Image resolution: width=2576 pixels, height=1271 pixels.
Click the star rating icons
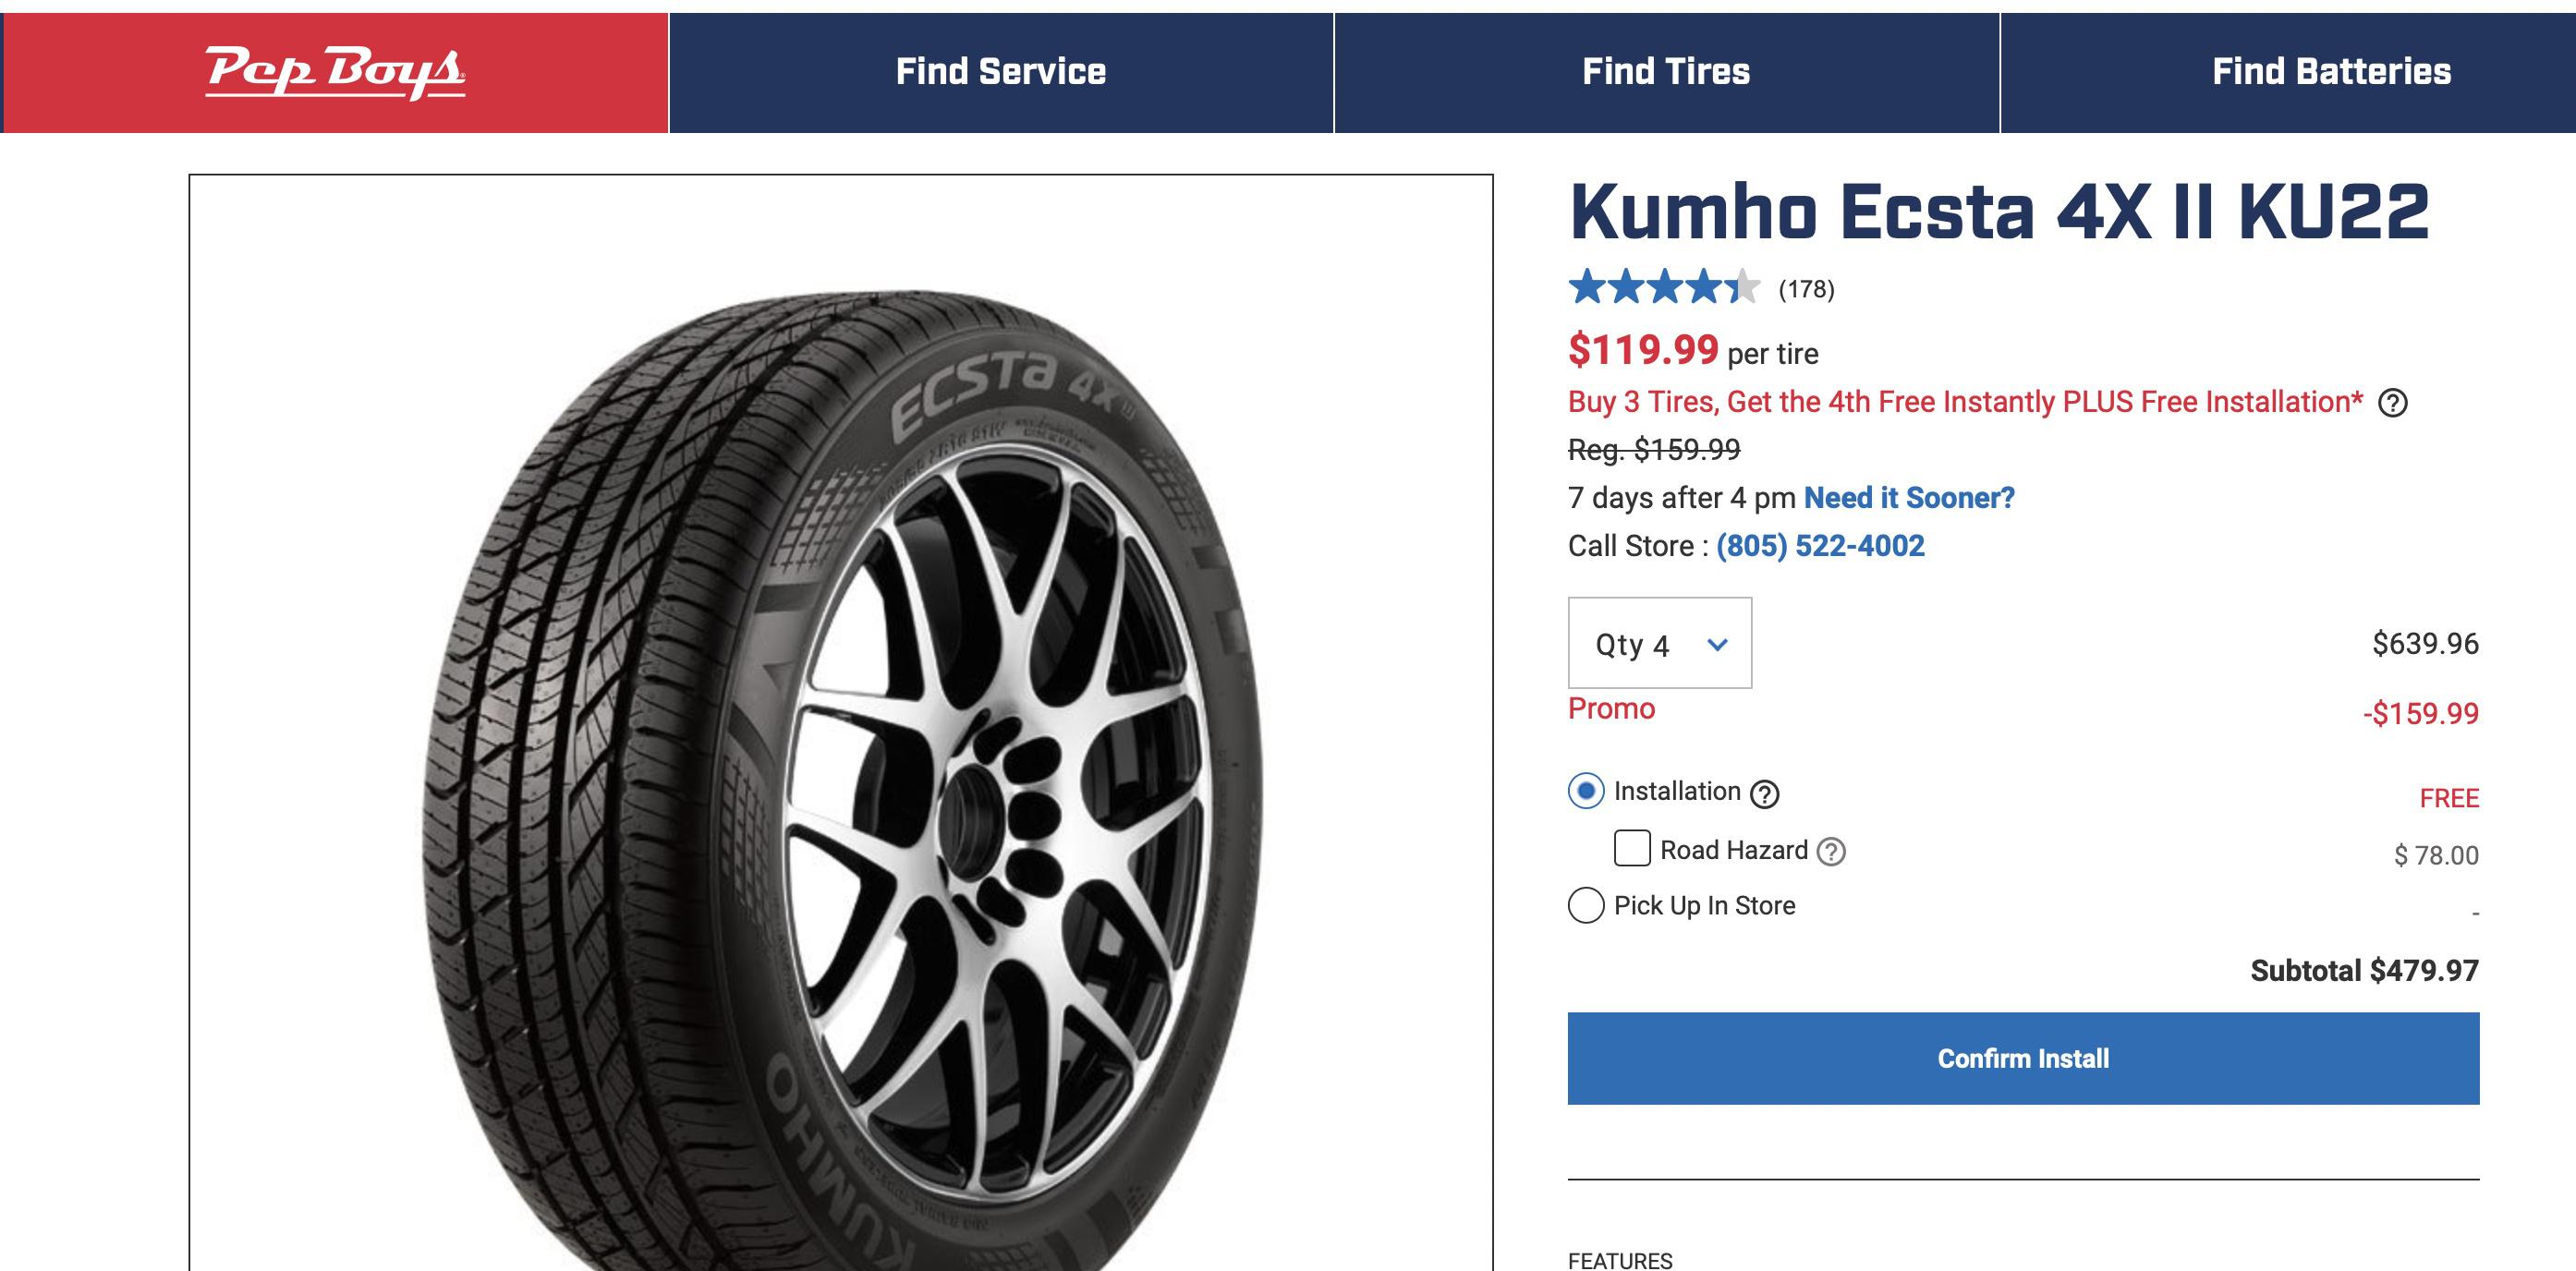pos(1663,288)
